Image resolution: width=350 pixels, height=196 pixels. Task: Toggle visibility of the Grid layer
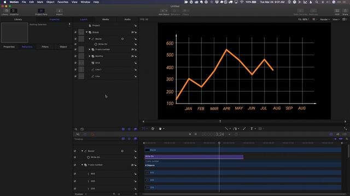pyautogui.click(x=75, y=63)
